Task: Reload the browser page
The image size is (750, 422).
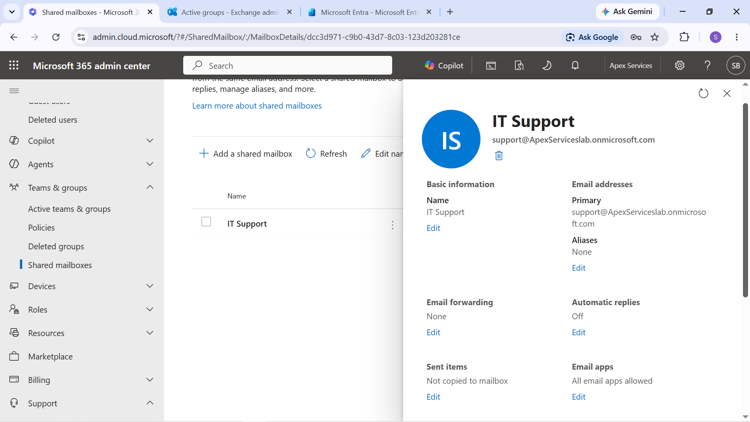Action: [56, 37]
